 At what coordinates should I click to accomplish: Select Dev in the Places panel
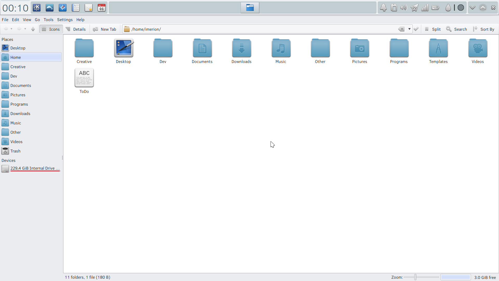31,76
